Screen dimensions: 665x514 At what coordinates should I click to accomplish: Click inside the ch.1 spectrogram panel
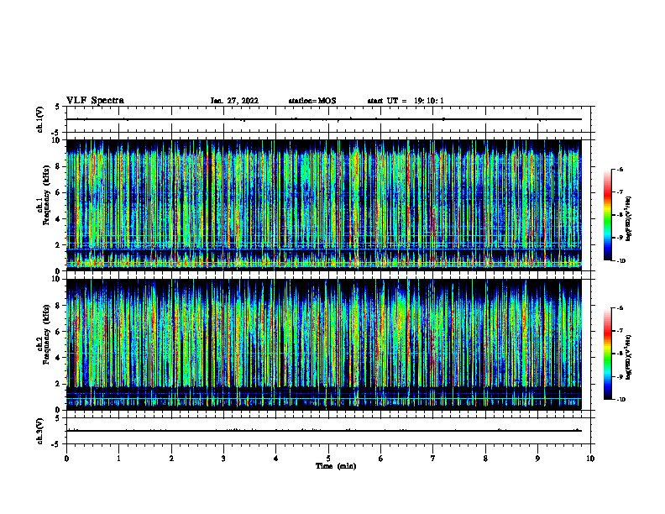click(323, 205)
